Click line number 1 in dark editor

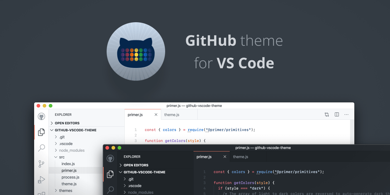pos(204,172)
